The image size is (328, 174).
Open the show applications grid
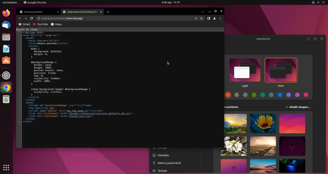point(6,167)
